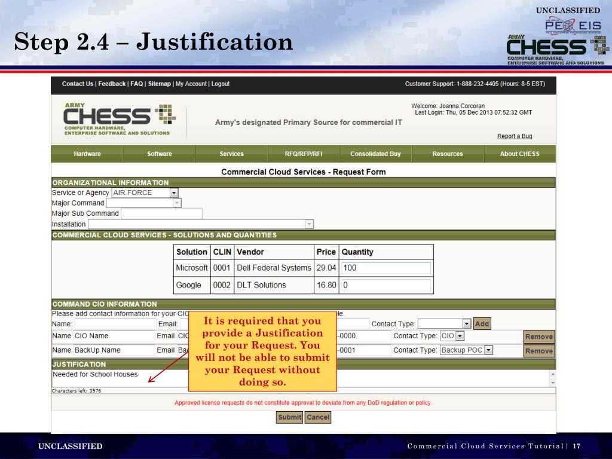Click the BackUp Name input field

point(114,350)
